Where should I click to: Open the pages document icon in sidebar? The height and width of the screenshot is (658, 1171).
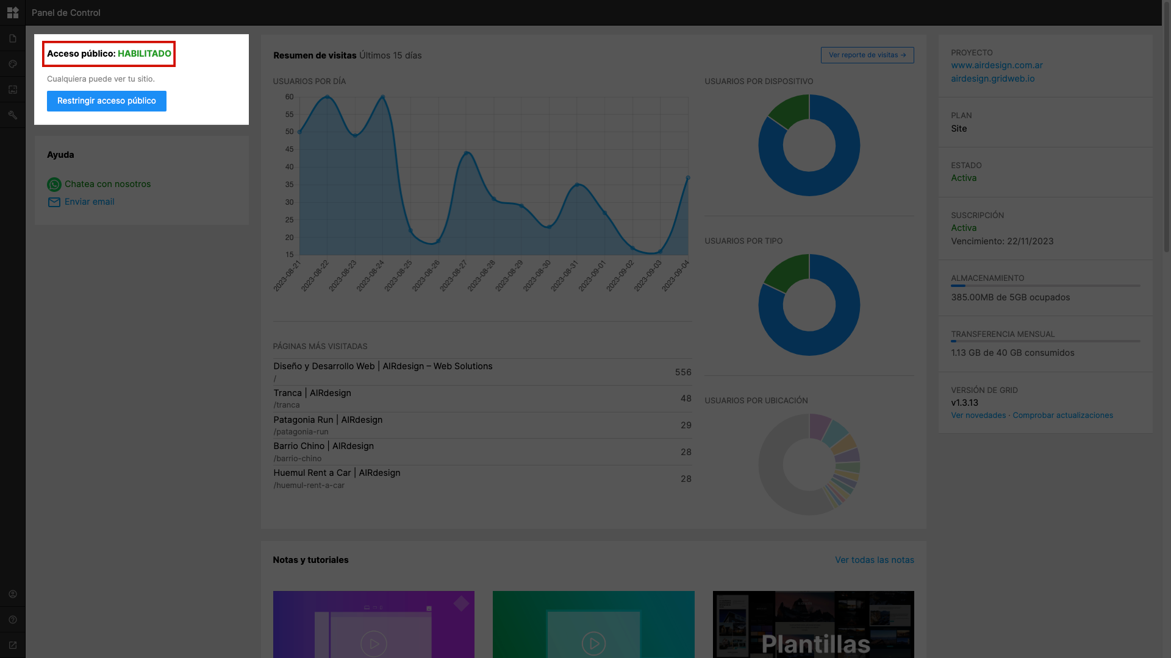coord(13,38)
